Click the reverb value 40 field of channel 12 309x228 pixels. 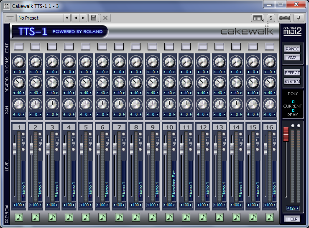203,93
